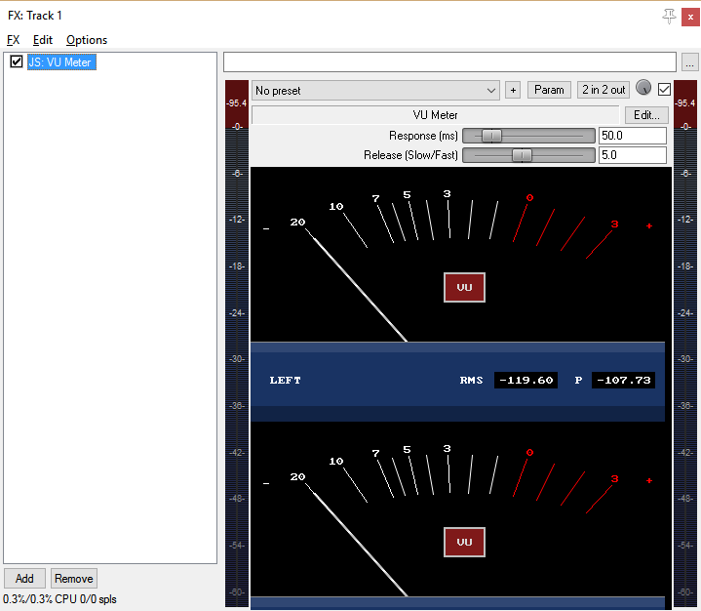
Task: Click the FX comment text field
Action: point(449,61)
